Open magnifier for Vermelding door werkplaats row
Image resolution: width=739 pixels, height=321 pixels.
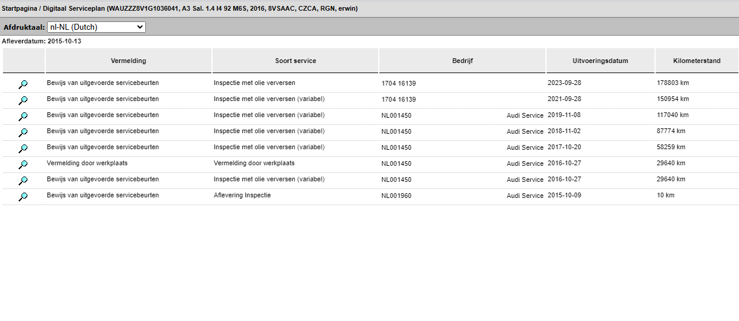click(23, 164)
